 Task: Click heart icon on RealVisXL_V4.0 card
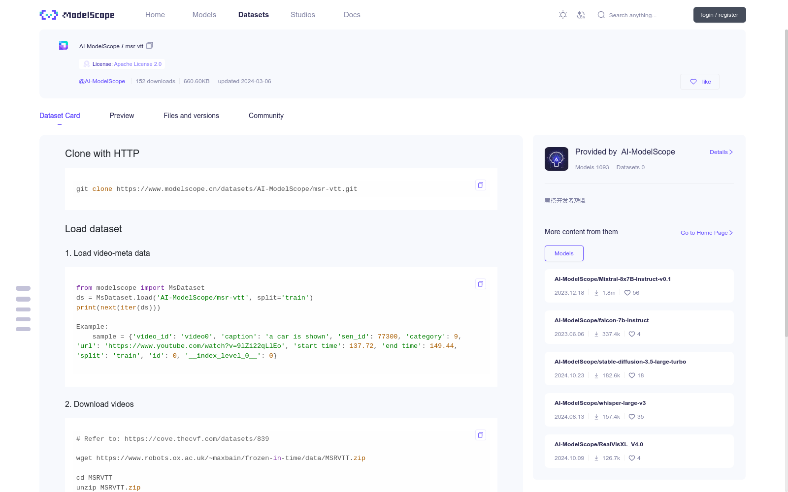pos(632,458)
